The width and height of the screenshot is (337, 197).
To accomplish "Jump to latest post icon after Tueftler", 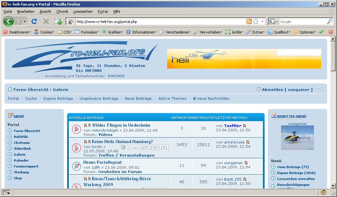I will [x=245, y=126].
